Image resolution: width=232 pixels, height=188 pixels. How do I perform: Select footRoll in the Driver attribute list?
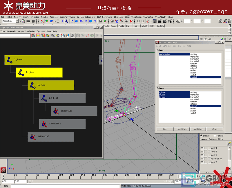206,77
